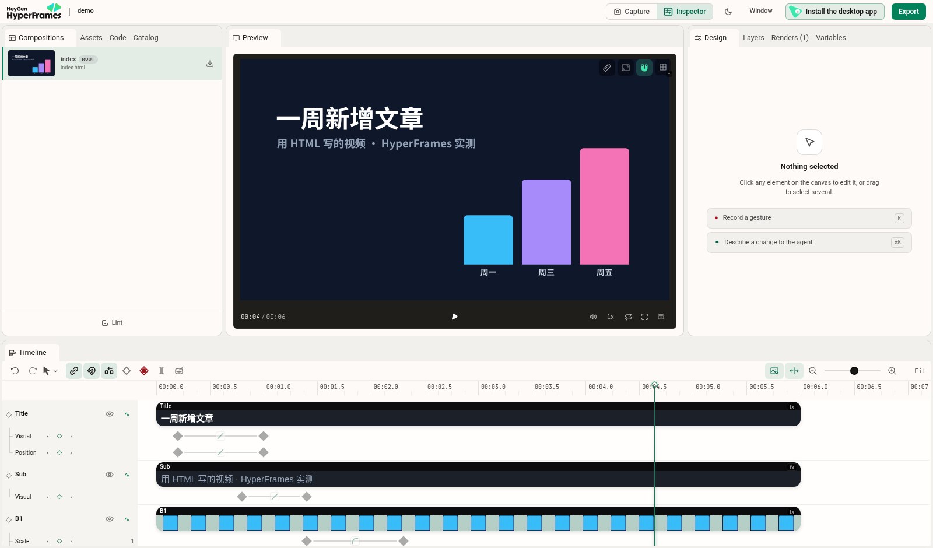Hide the Sub layer with eye icon
This screenshot has height=548, width=933.
109,475
